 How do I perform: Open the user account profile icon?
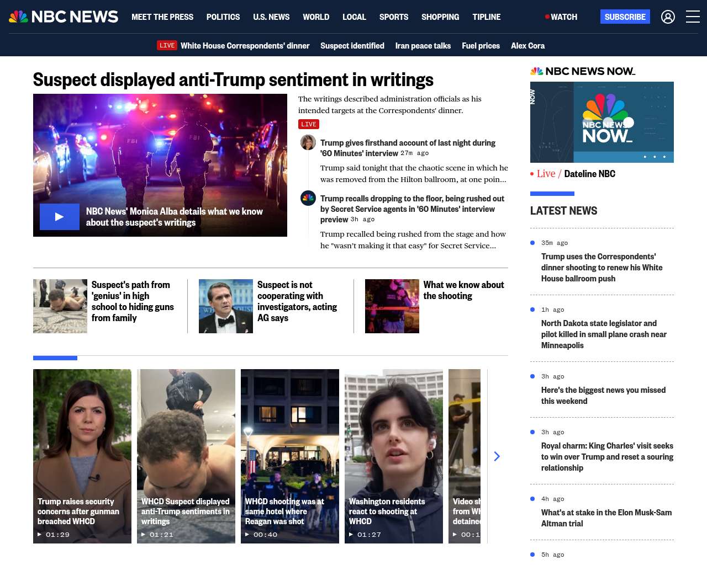click(668, 17)
